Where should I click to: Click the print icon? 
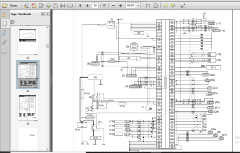coord(63,6)
